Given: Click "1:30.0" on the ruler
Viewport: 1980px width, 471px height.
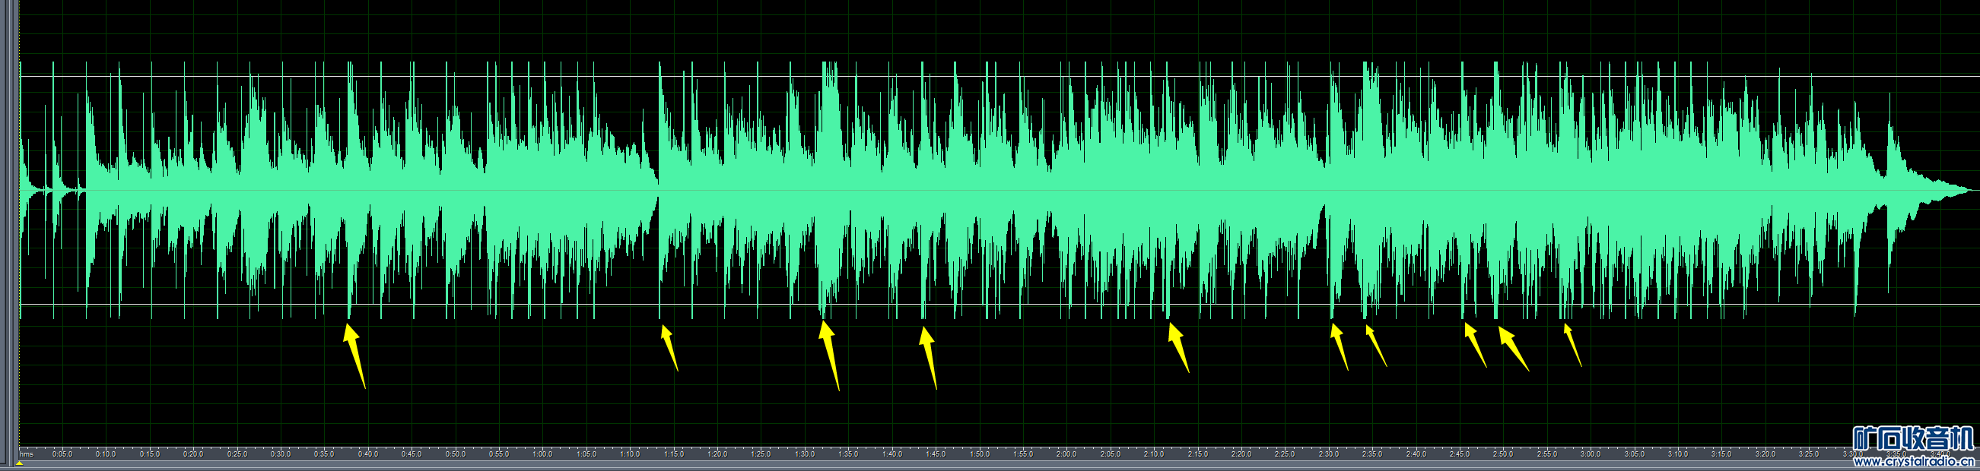Looking at the screenshot, I should (x=805, y=454).
